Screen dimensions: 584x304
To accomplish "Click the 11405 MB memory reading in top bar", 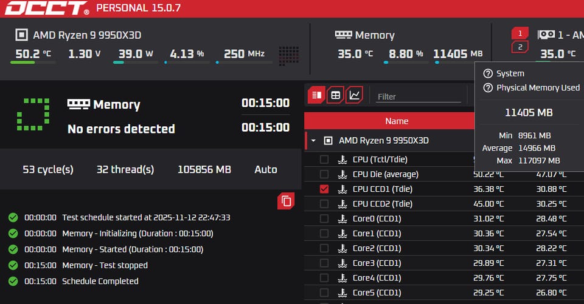I will coord(458,54).
